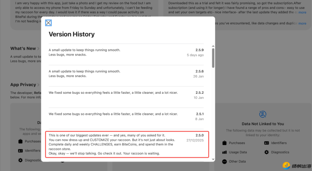Screen dimensions: 312x171
Task: Click the right card's Diagnostics gear icon
Action: [266, 152]
